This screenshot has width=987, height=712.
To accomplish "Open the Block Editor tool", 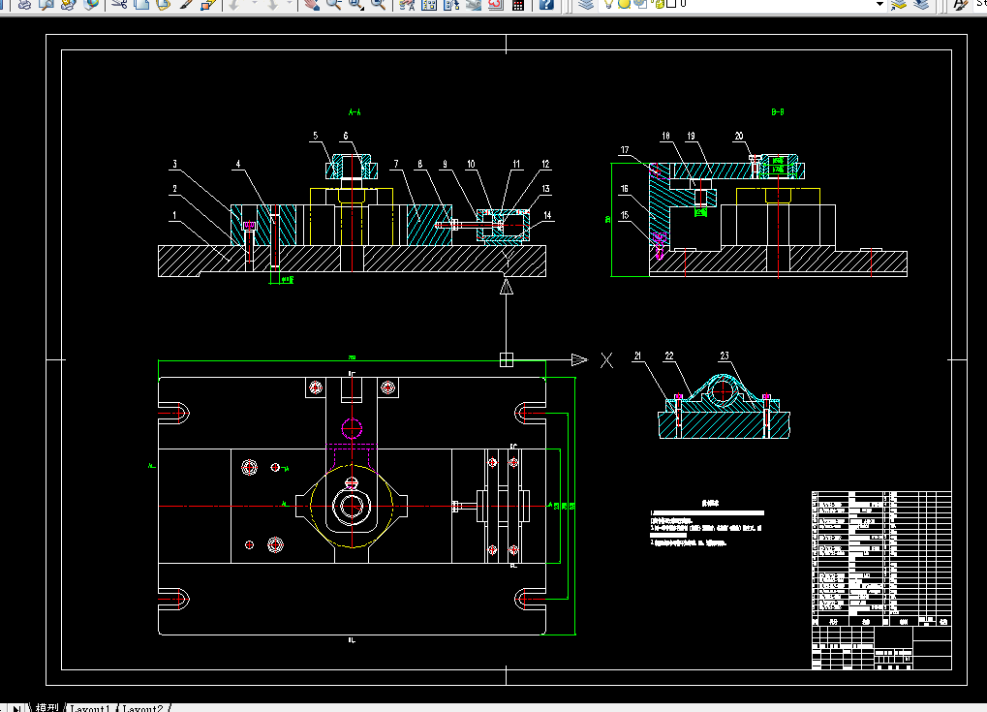I will [207, 4].
